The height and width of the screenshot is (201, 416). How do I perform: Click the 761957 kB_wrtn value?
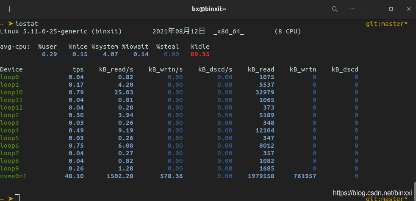[305, 176]
